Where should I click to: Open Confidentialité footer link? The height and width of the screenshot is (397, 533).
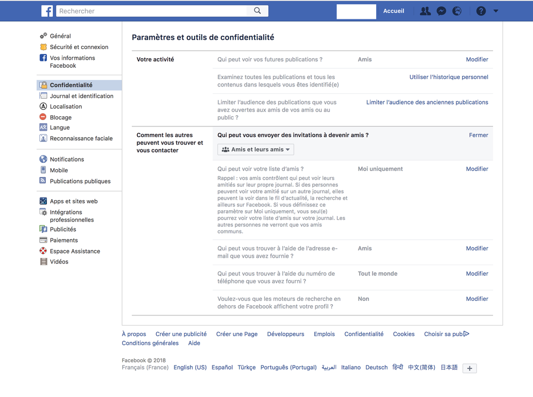point(364,334)
